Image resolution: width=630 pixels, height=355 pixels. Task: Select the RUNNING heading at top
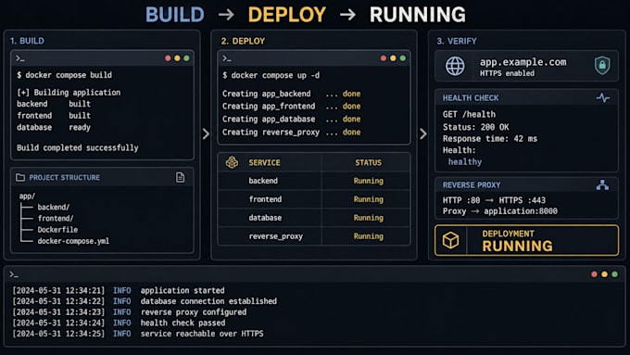418,15
